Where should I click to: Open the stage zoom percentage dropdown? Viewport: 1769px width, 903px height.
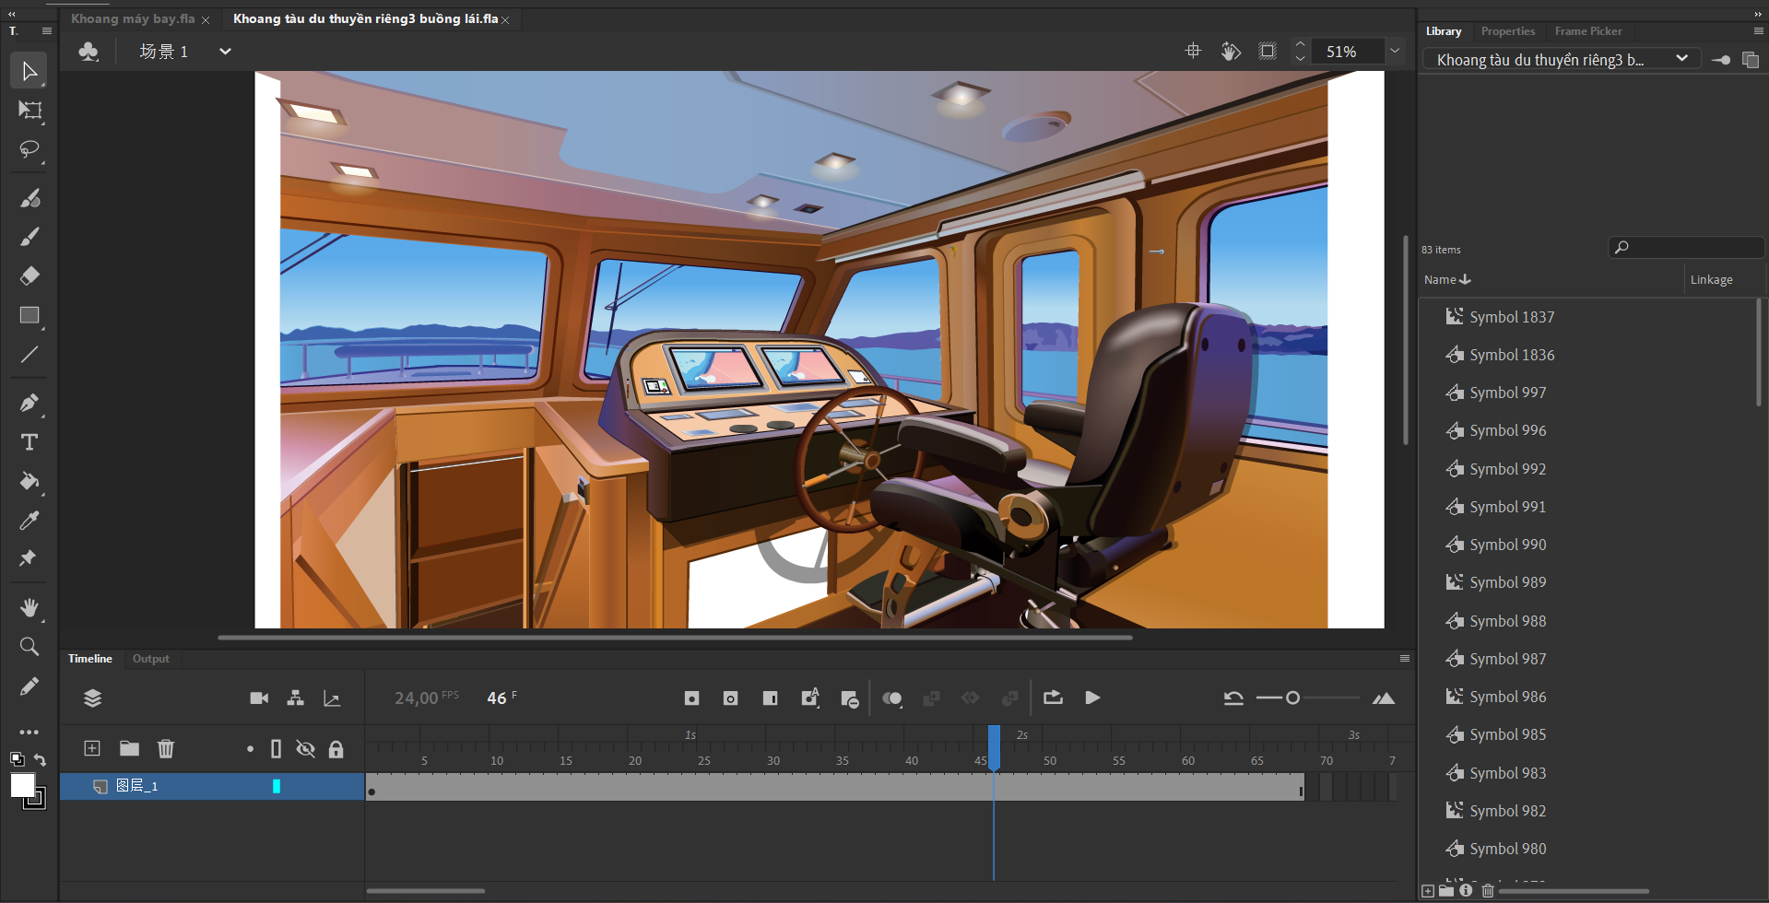point(1395,52)
